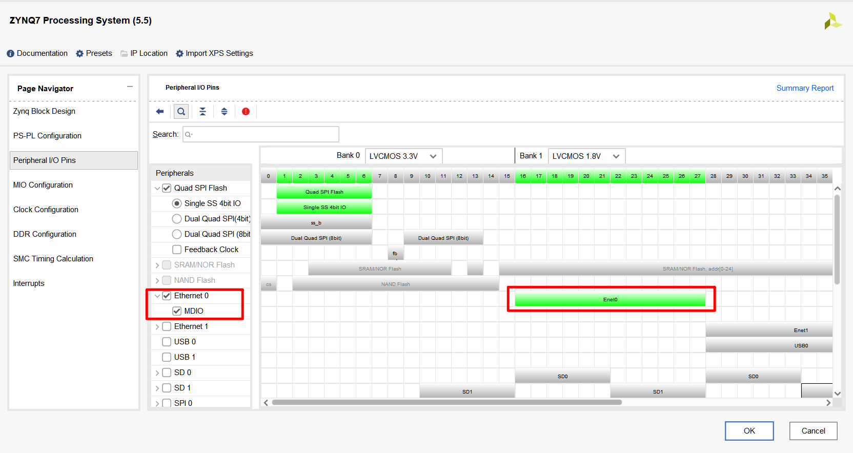The width and height of the screenshot is (853, 453).
Task: Open Bank 1 LVCMOS 1.8V dropdown
Action: pyautogui.click(x=587, y=156)
